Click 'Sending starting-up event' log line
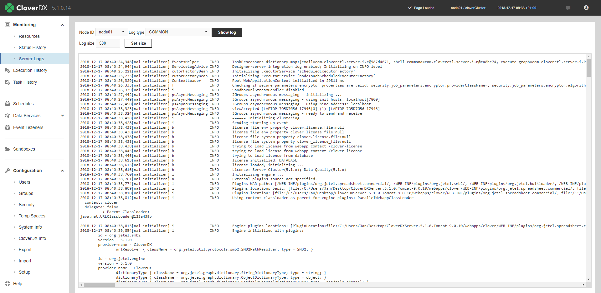601x293 pixels. pos(260,123)
